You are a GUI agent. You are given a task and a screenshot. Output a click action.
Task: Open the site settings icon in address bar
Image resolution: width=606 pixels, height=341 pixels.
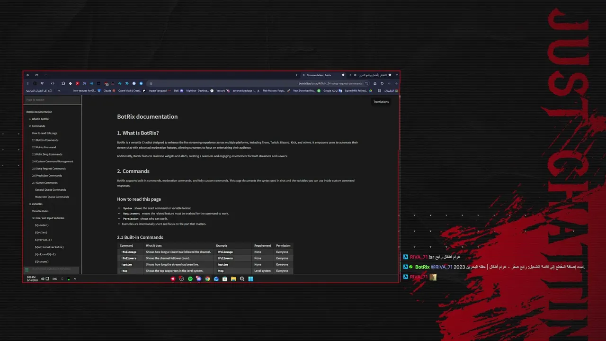(x=367, y=83)
